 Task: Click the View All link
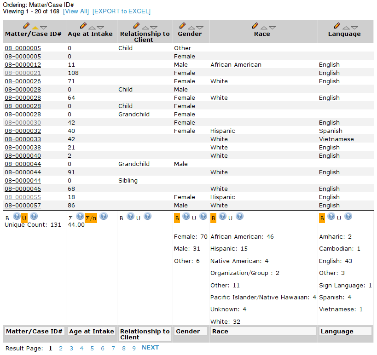(75, 11)
